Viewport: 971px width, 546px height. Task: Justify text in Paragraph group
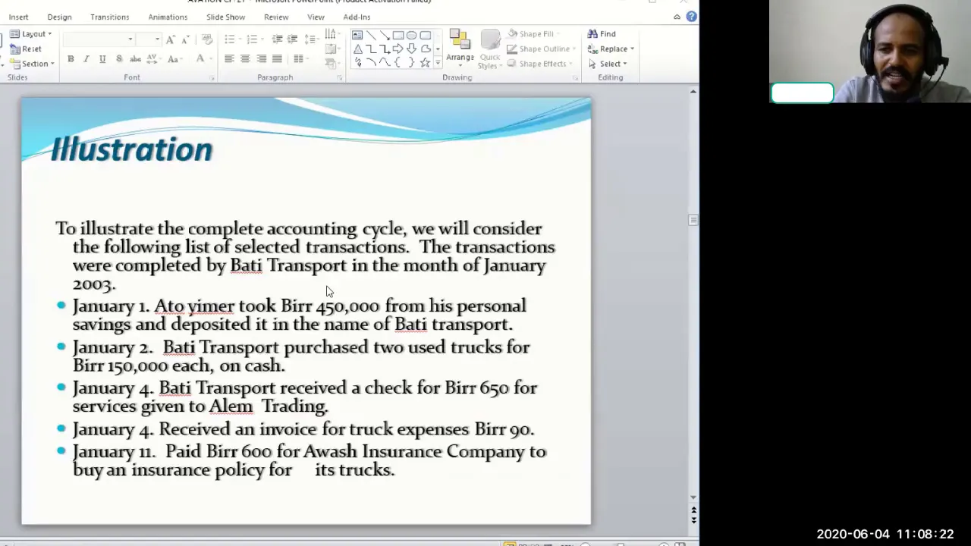click(x=277, y=58)
